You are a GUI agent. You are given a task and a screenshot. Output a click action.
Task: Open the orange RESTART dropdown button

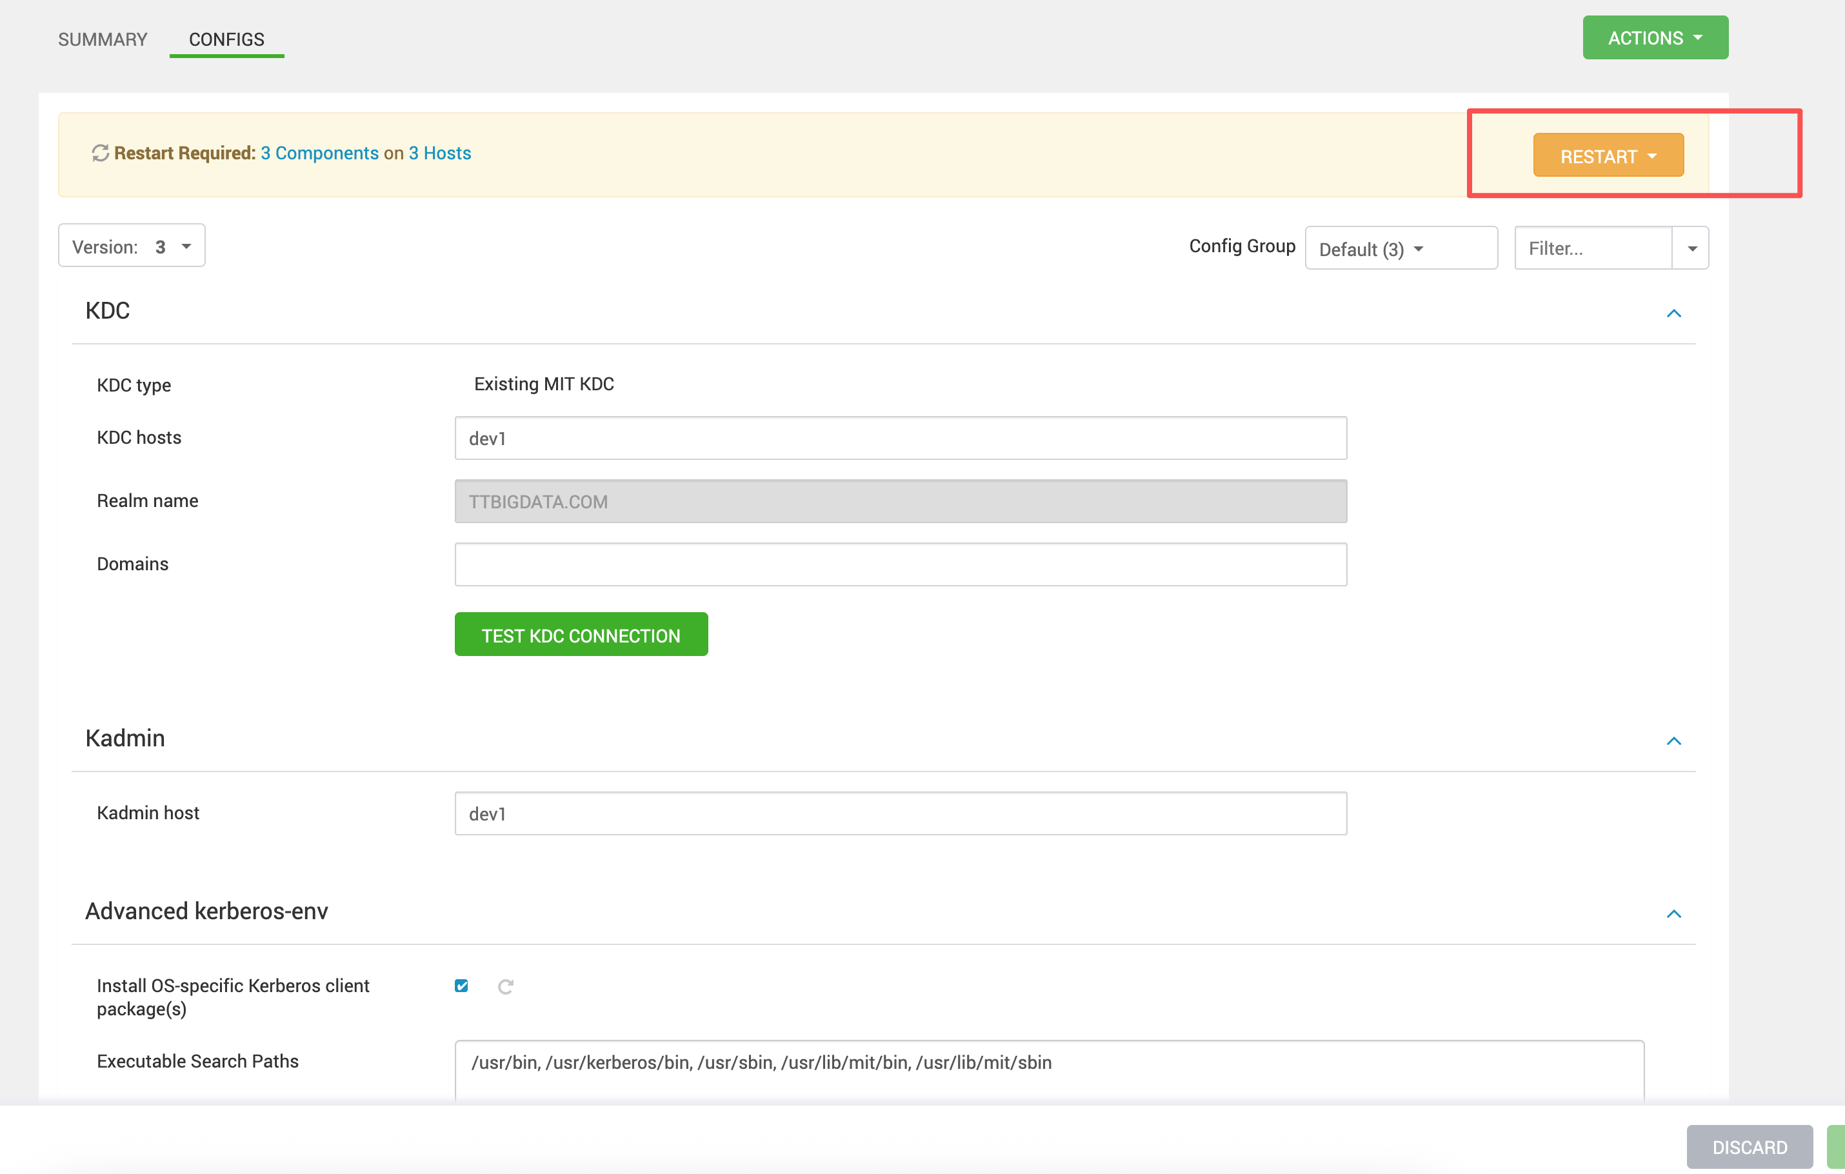(1608, 155)
